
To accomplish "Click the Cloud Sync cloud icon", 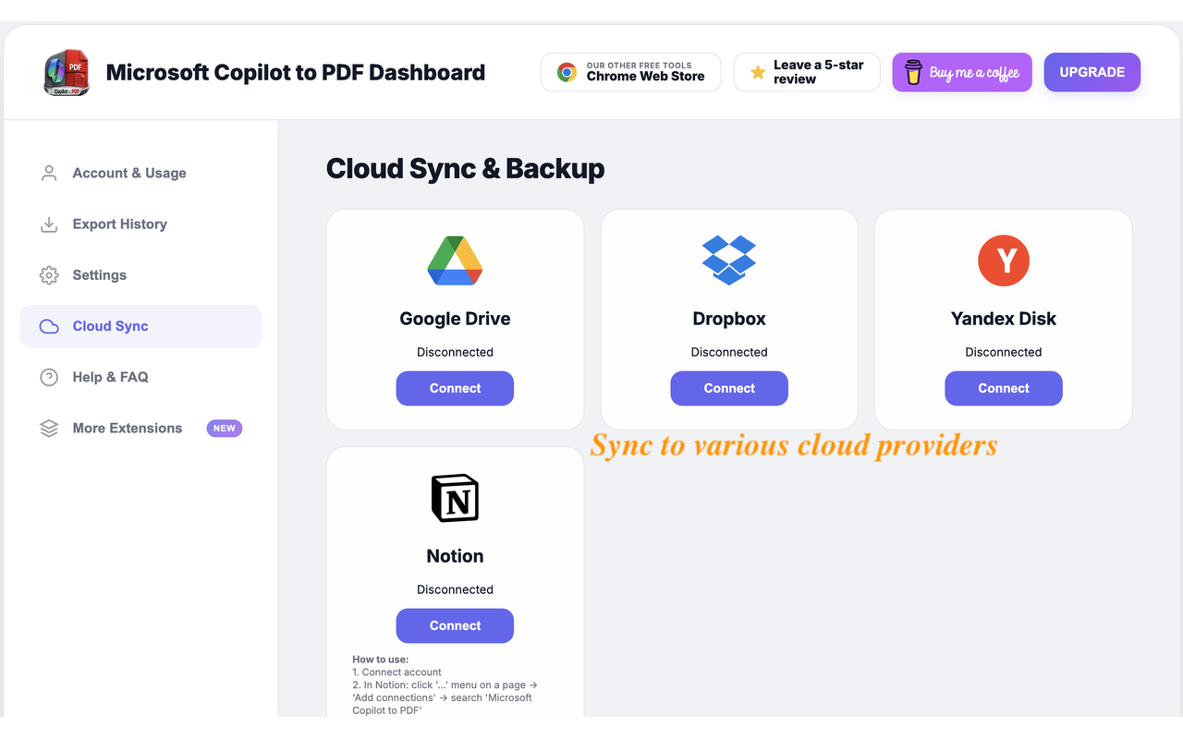I will click(x=49, y=326).
